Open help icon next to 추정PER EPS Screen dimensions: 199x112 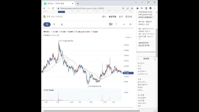click(x=149, y=31)
